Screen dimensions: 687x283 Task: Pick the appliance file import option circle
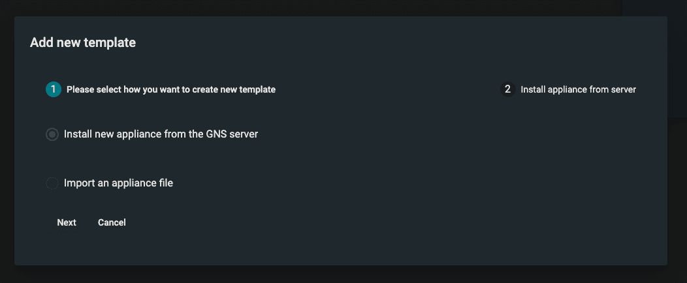(x=52, y=183)
